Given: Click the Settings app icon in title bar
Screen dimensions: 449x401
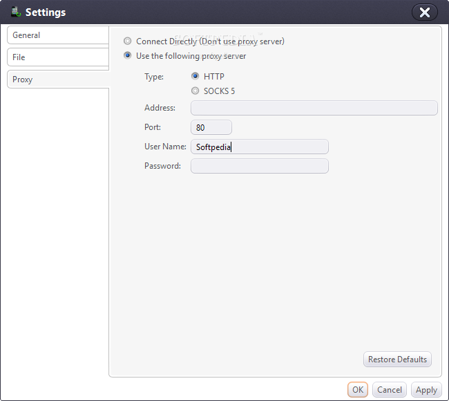Looking at the screenshot, I should [x=16, y=12].
